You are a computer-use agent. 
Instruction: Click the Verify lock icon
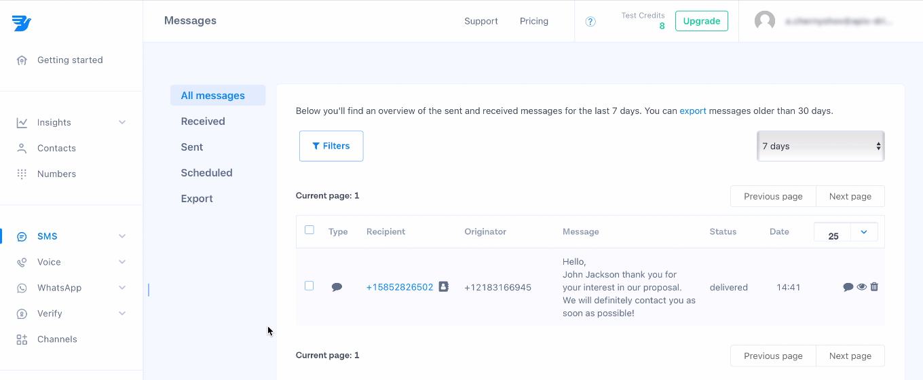[x=22, y=313]
